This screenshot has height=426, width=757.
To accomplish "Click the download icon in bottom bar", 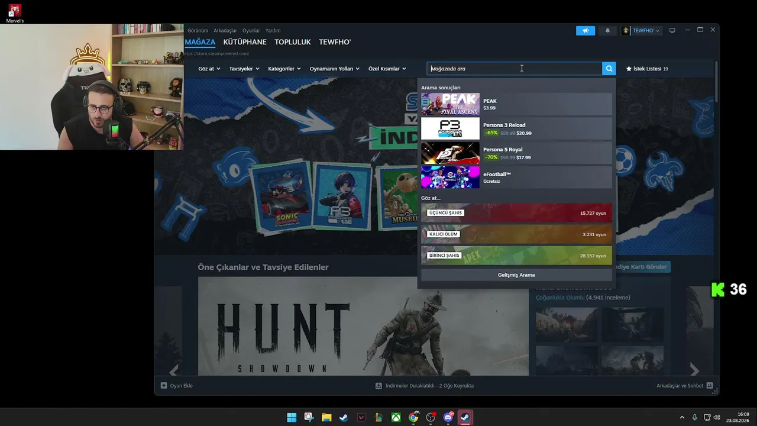I will pyautogui.click(x=378, y=386).
